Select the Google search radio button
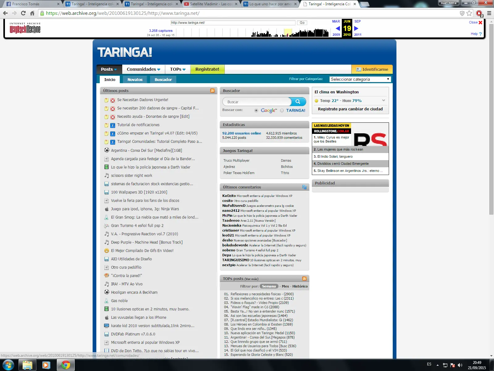 coord(256,110)
